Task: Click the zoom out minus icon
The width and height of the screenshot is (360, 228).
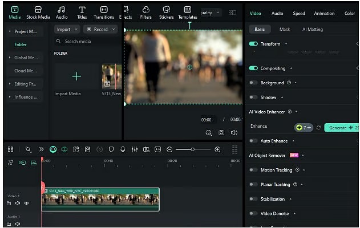Action: 169,149
